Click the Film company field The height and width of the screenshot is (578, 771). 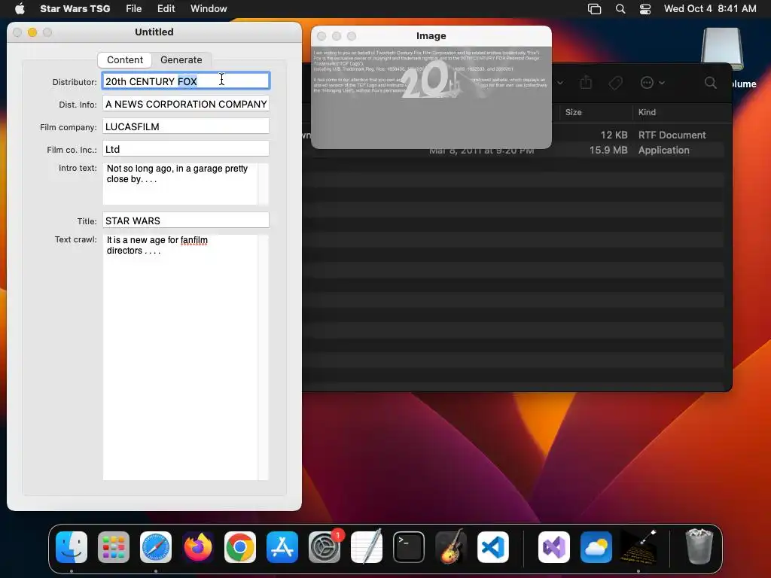pyautogui.click(x=186, y=126)
